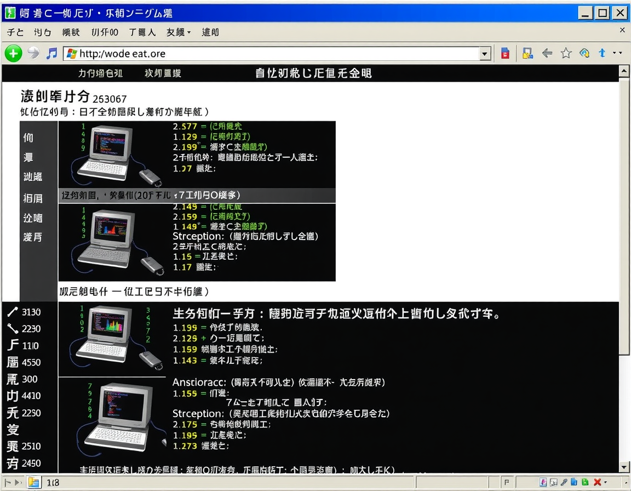Image resolution: width=631 pixels, height=491 pixels.
Task: Click the green app icon in title bar
Action: coord(10,13)
